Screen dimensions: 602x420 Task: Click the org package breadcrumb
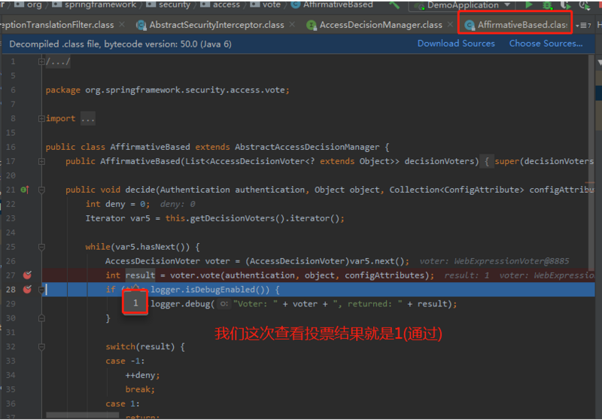(28, 5)
